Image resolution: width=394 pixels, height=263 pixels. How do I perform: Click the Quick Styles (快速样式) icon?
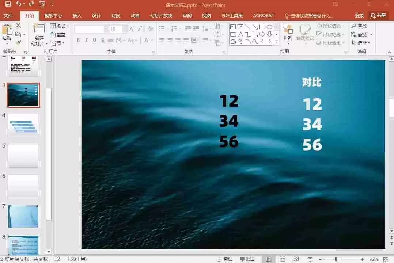point(304,33)
